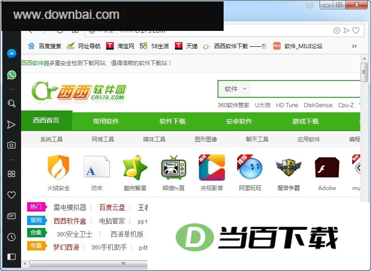371x271 pixels.
Task: Select 常用软件 navigation tab
Action: pos(106,121)
